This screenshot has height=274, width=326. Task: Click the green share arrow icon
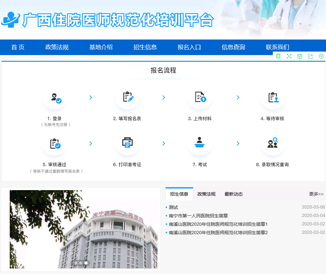310,56
